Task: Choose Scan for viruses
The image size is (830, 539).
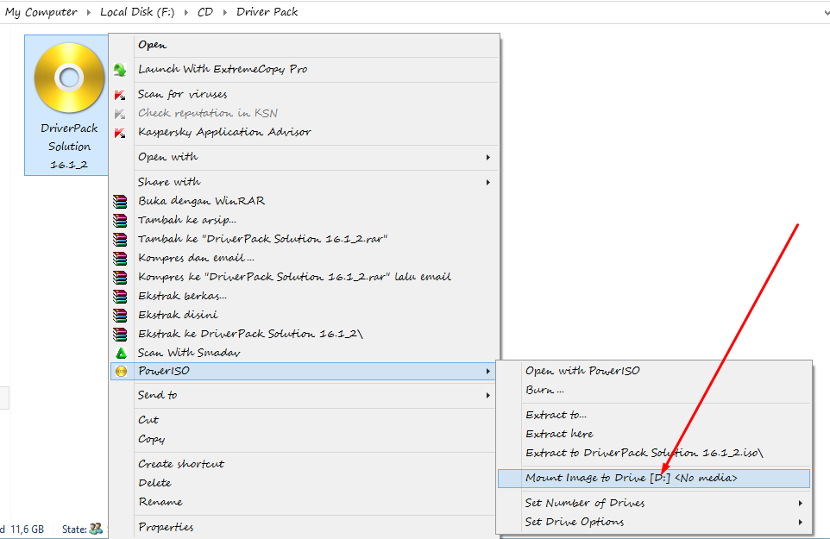Action: click(305, 95)
